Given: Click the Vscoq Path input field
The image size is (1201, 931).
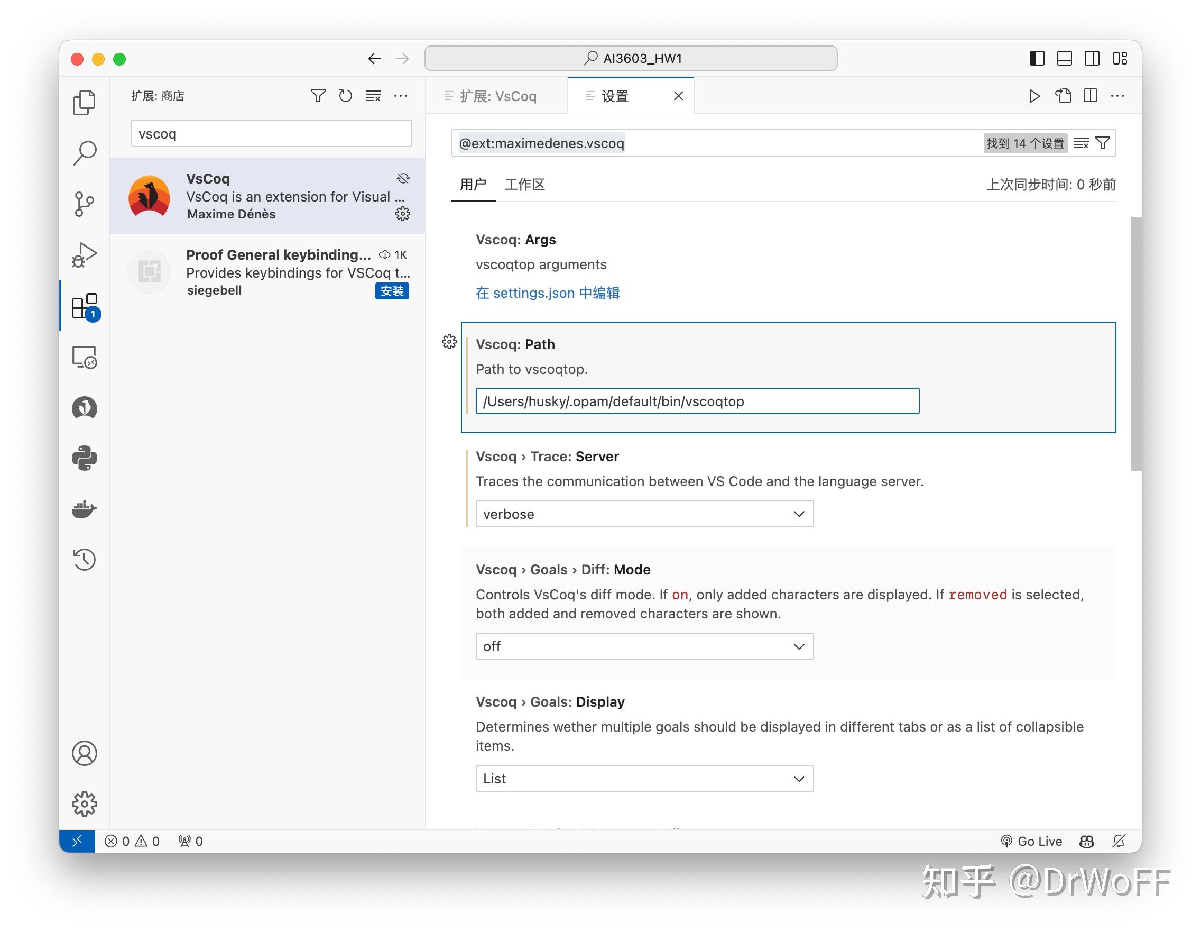Looking at the screenshot, I should 697,401.
